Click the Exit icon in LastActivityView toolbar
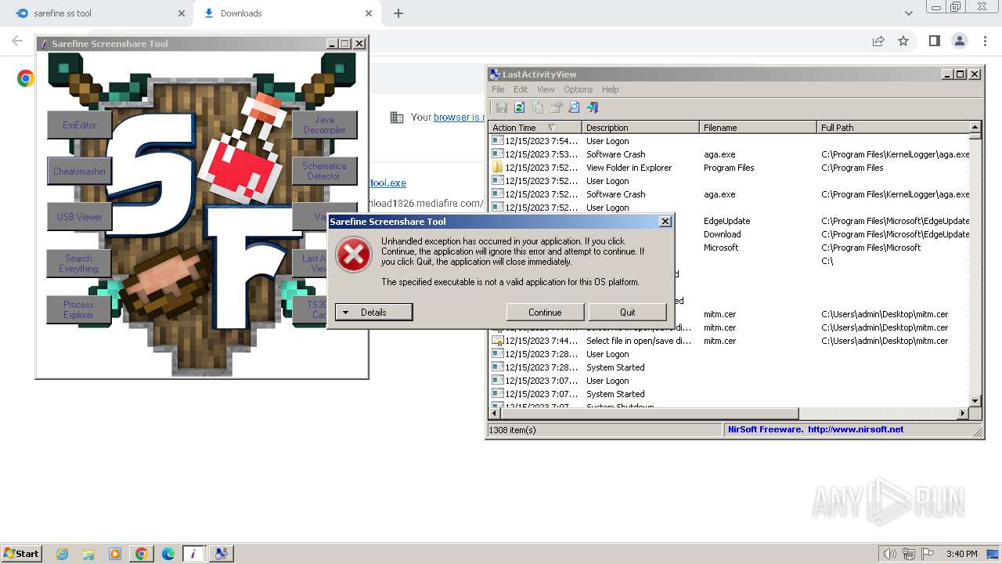Viewport: 1002px width, 564px height. click(593, 107)
